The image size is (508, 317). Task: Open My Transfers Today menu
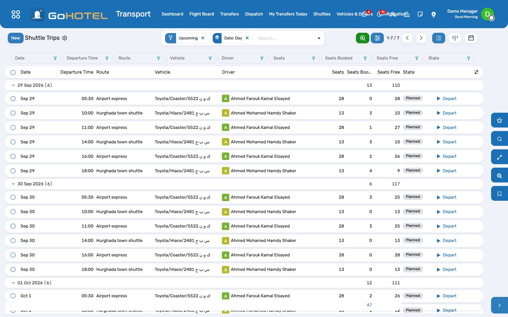pos(288,14)
